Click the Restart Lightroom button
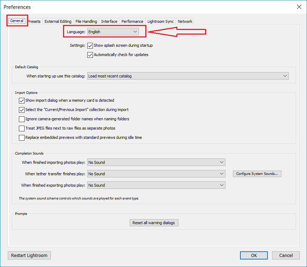Viewport: 307px width, 267px height. pos(30,255)
